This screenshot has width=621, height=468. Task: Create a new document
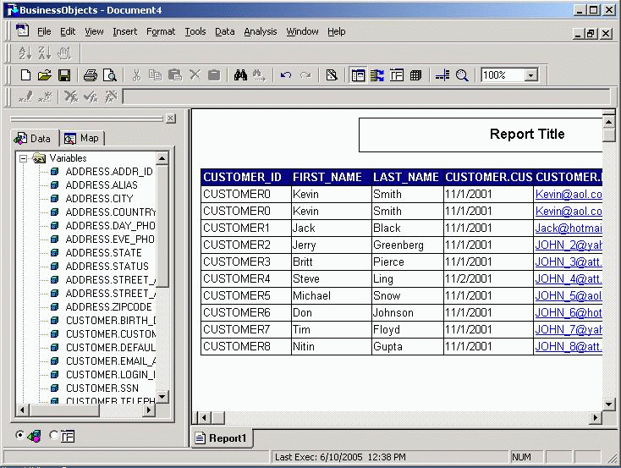(25, 74)
